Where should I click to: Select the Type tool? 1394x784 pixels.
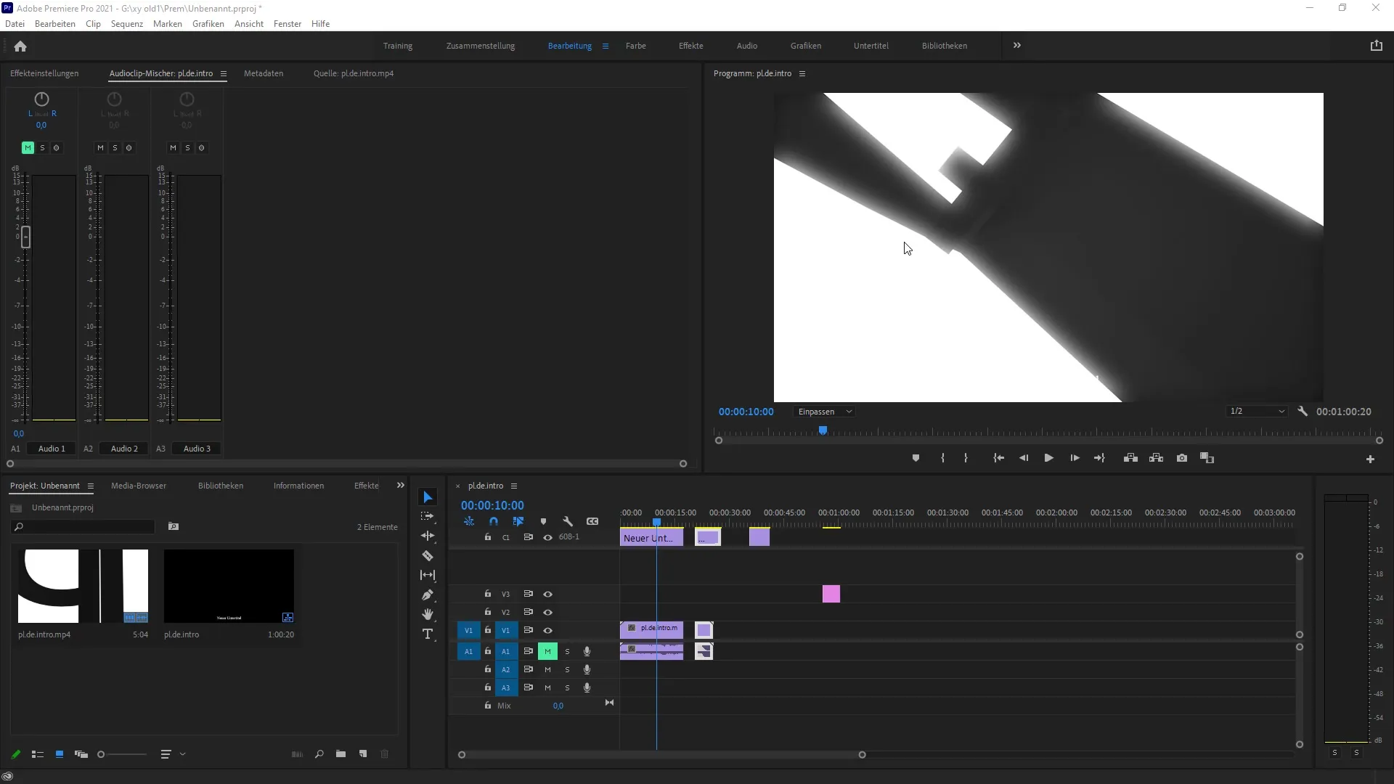click(x=428, y=634)
